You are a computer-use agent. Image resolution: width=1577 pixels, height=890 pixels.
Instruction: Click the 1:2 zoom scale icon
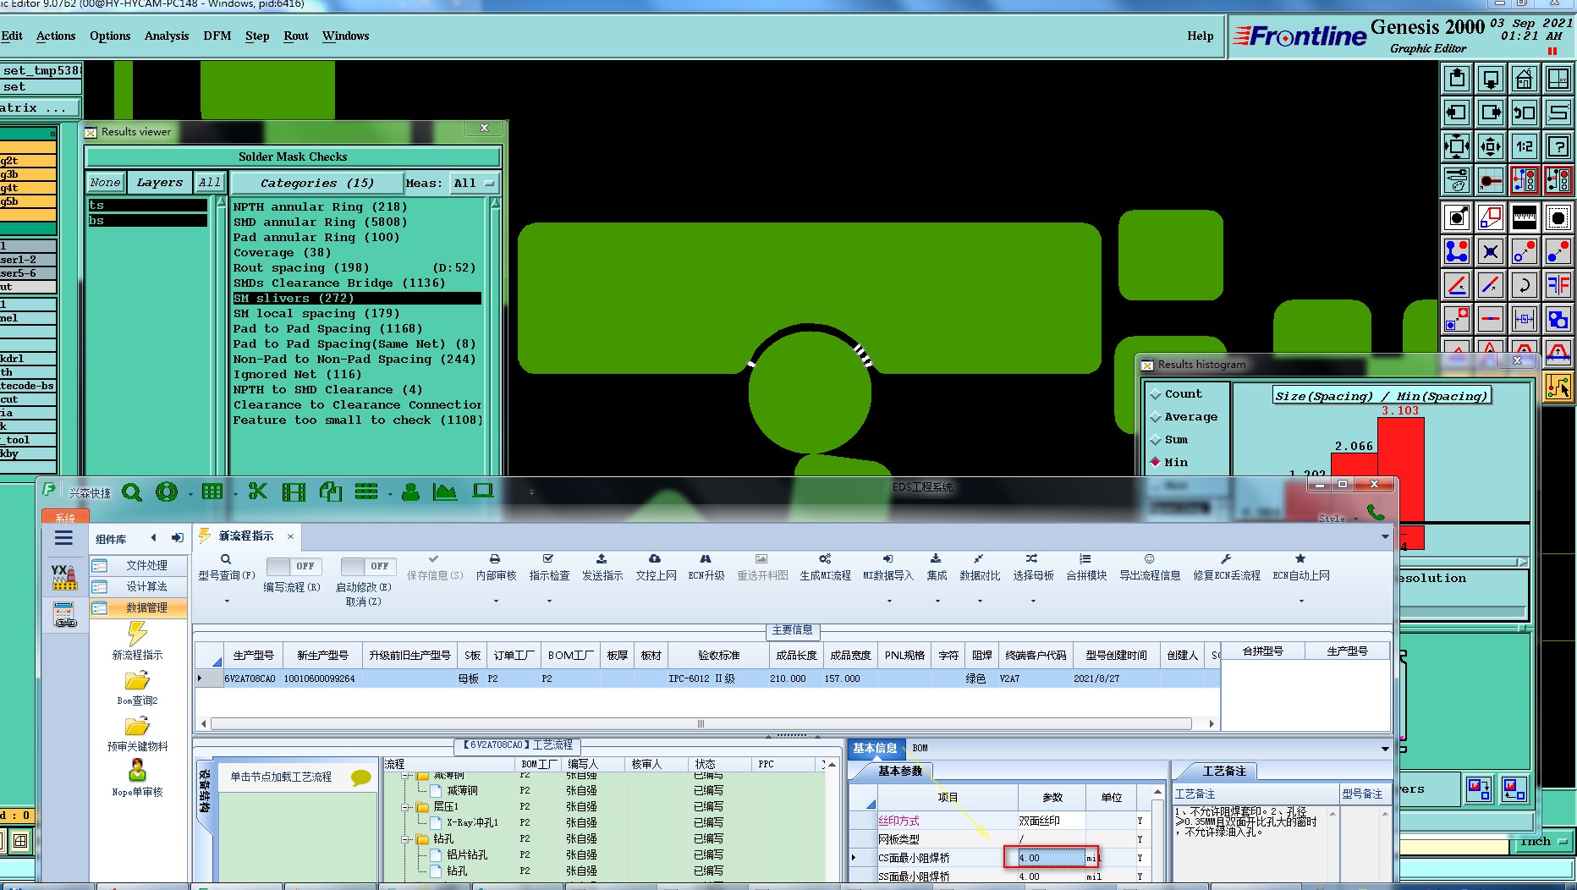point(1524,146)
